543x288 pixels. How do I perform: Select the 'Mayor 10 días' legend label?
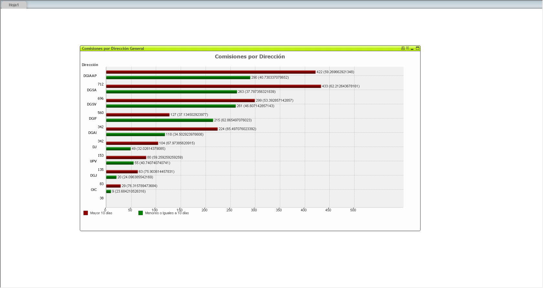tap(101, 213)
